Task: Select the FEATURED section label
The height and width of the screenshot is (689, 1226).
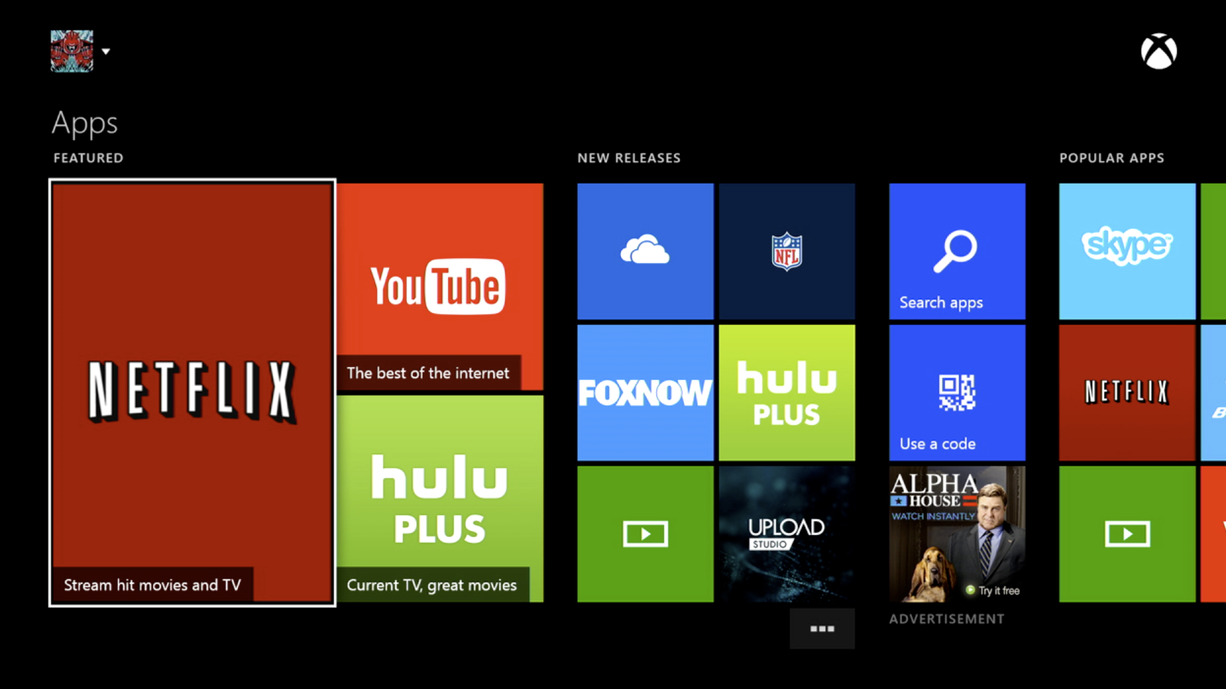Action: pyautogui.click(x=88, y=158)
